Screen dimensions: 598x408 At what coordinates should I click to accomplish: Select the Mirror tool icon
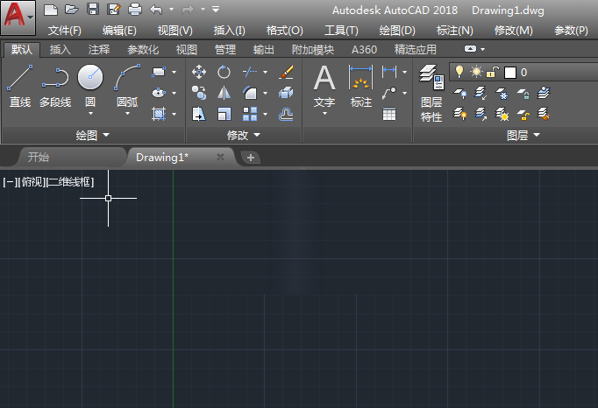[224, 93]
